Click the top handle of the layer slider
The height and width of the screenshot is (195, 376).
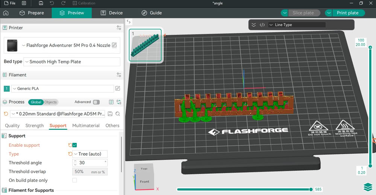[370, 47]
